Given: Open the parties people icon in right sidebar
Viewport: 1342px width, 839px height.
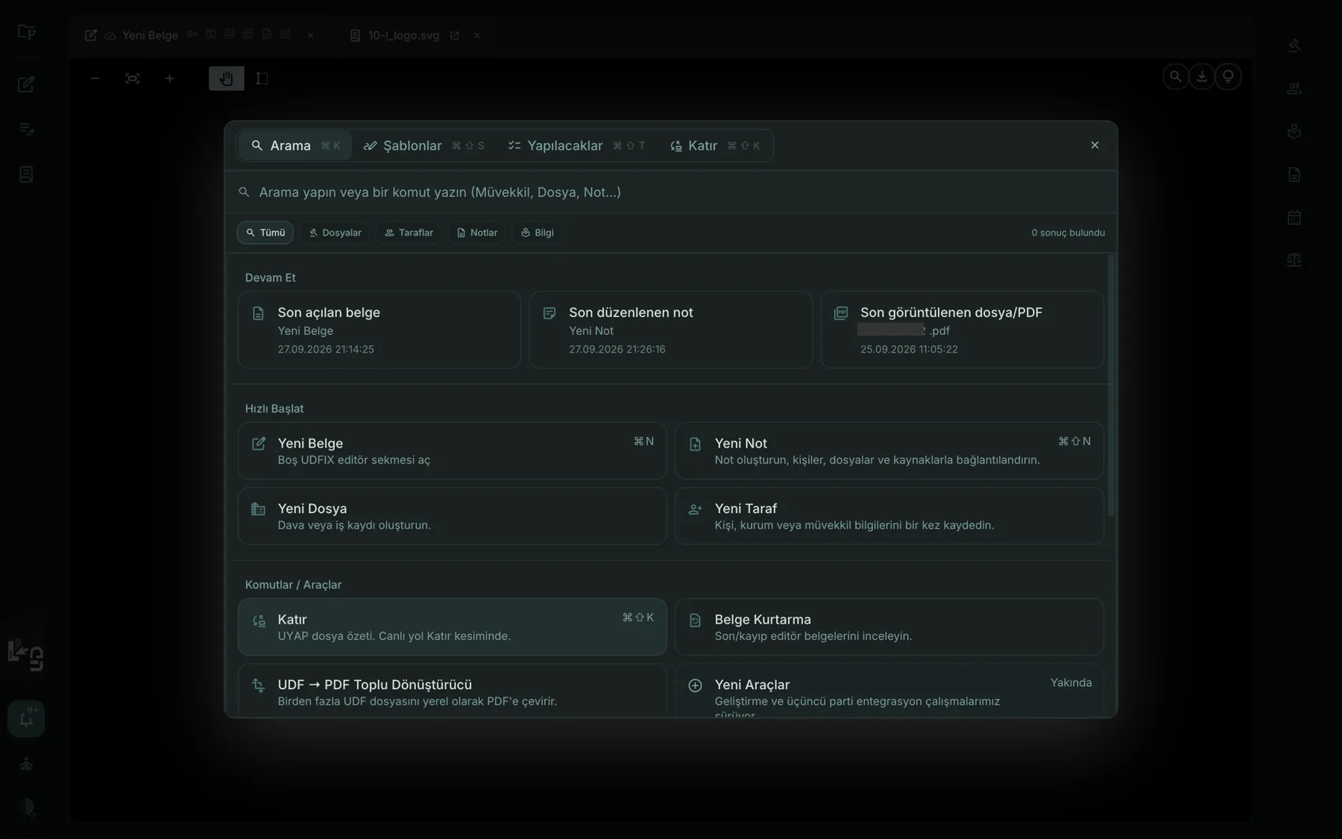Looking at the screenshot, I should [1294, 89].
